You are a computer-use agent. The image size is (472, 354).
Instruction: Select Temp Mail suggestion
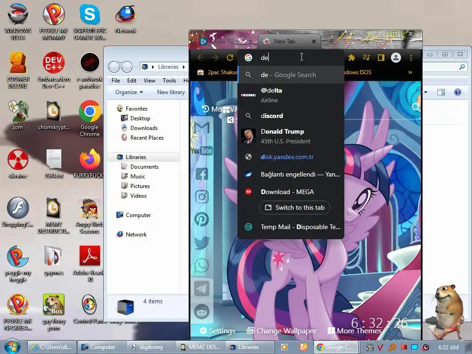coord(291,227)
